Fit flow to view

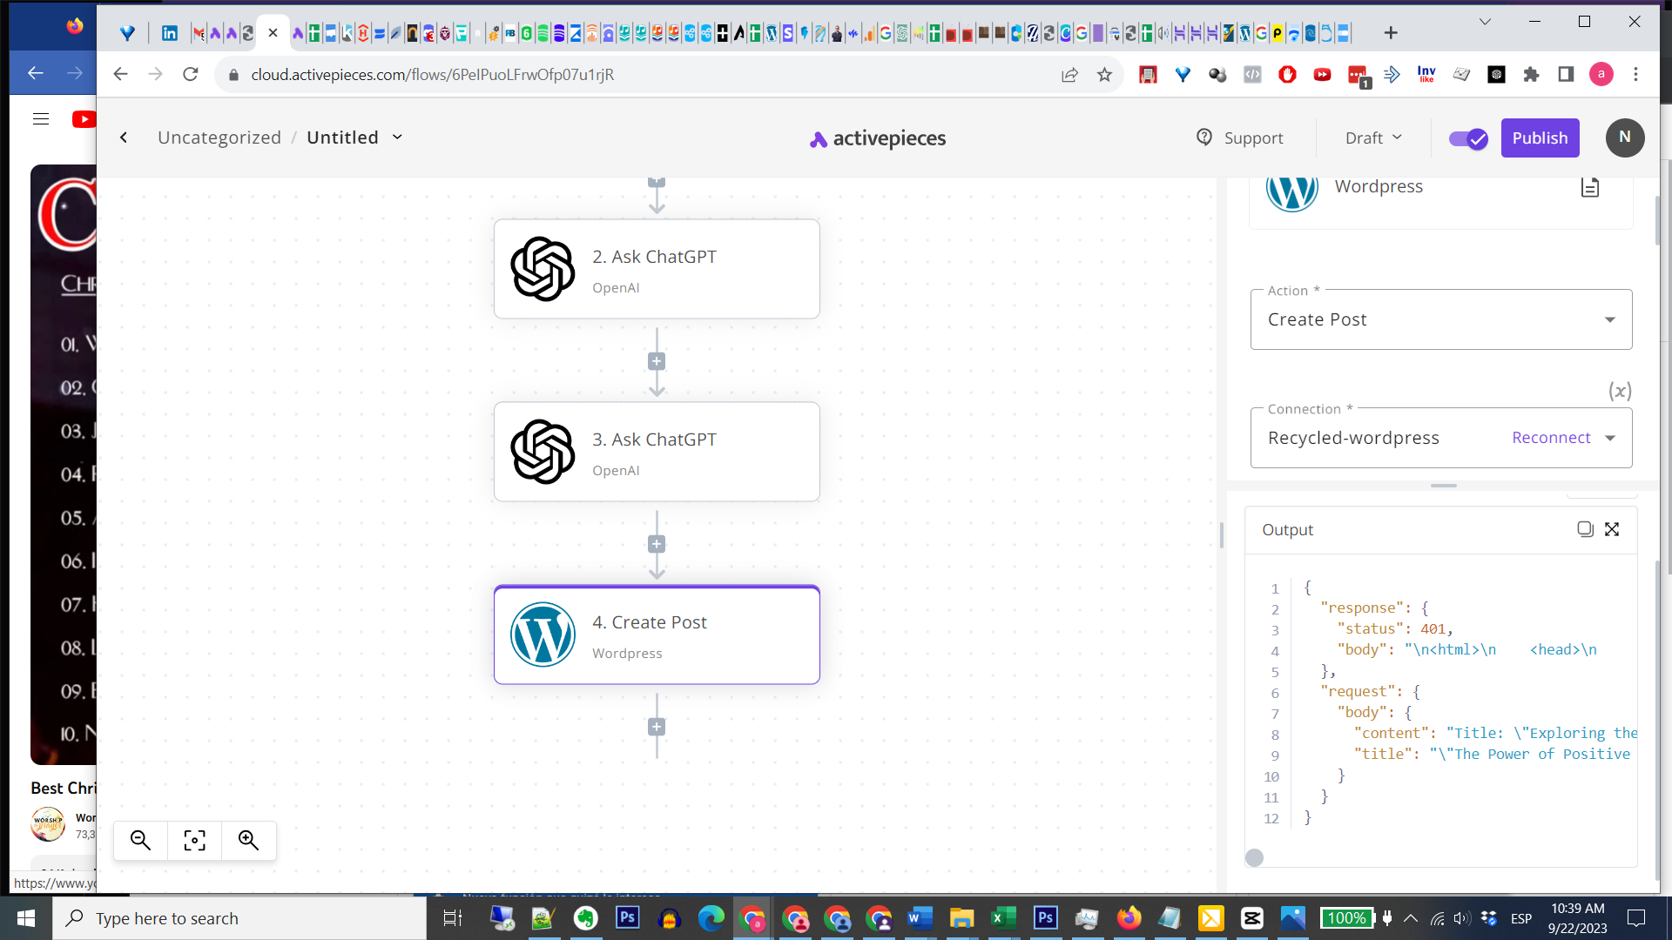click(194, 840)
